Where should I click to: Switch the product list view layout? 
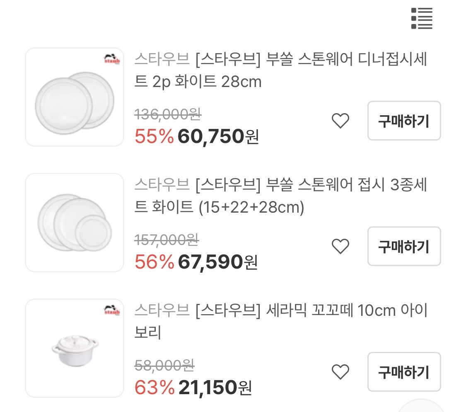click(422, 18)
